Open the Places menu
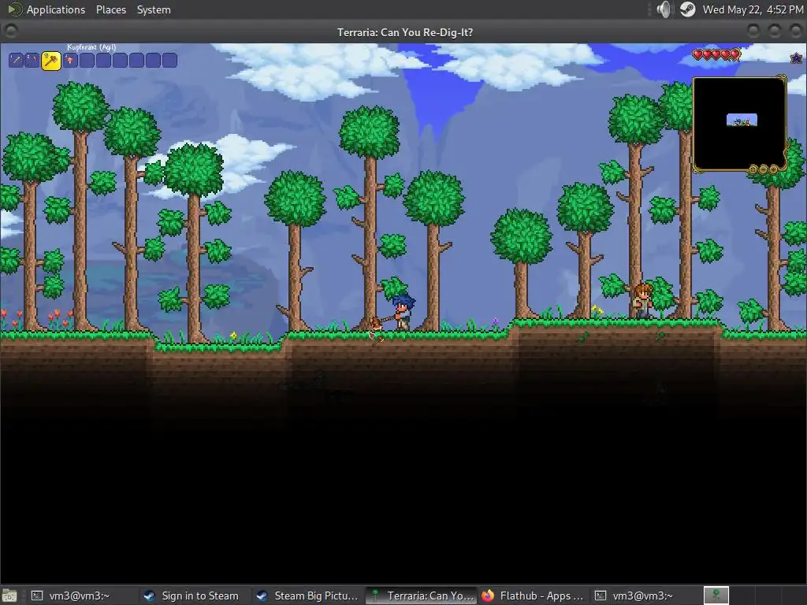This screenshot has width=807, height=605. click(x=111, y=9)
